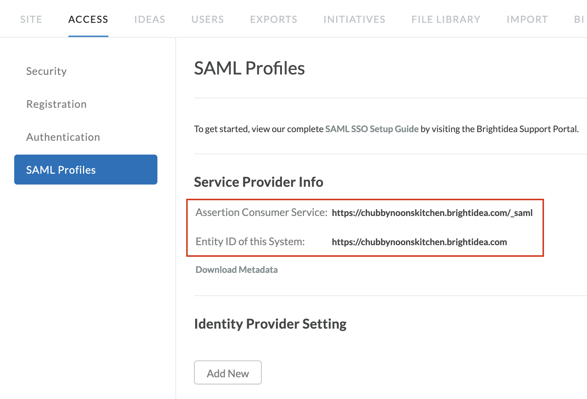Switch to the FILE LIBRARY tab
The image size is (587, 399).
[446, 19]
